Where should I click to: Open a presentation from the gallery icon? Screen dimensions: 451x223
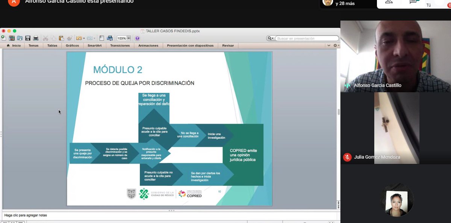[x=11, y=38]
